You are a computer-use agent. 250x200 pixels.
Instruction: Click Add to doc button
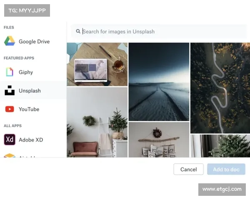click(x=226, y=169)
